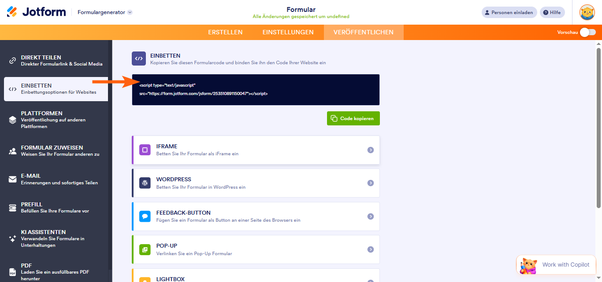
Task: Expand the Pop-Up embed option
Action: [371, 249]
